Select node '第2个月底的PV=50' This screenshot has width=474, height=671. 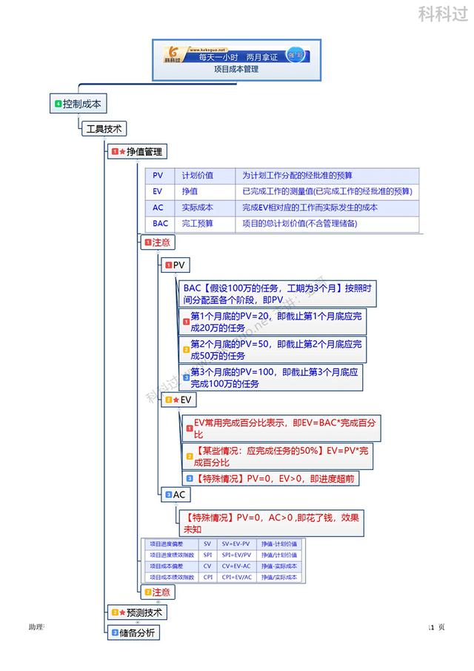[273, 350]
